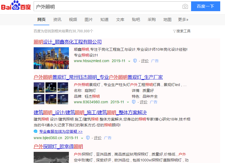Image resolution: width=225 pixels, height=163 pixels.
Task: Switch to the 贴吧 tab
Action: point(136,19)
